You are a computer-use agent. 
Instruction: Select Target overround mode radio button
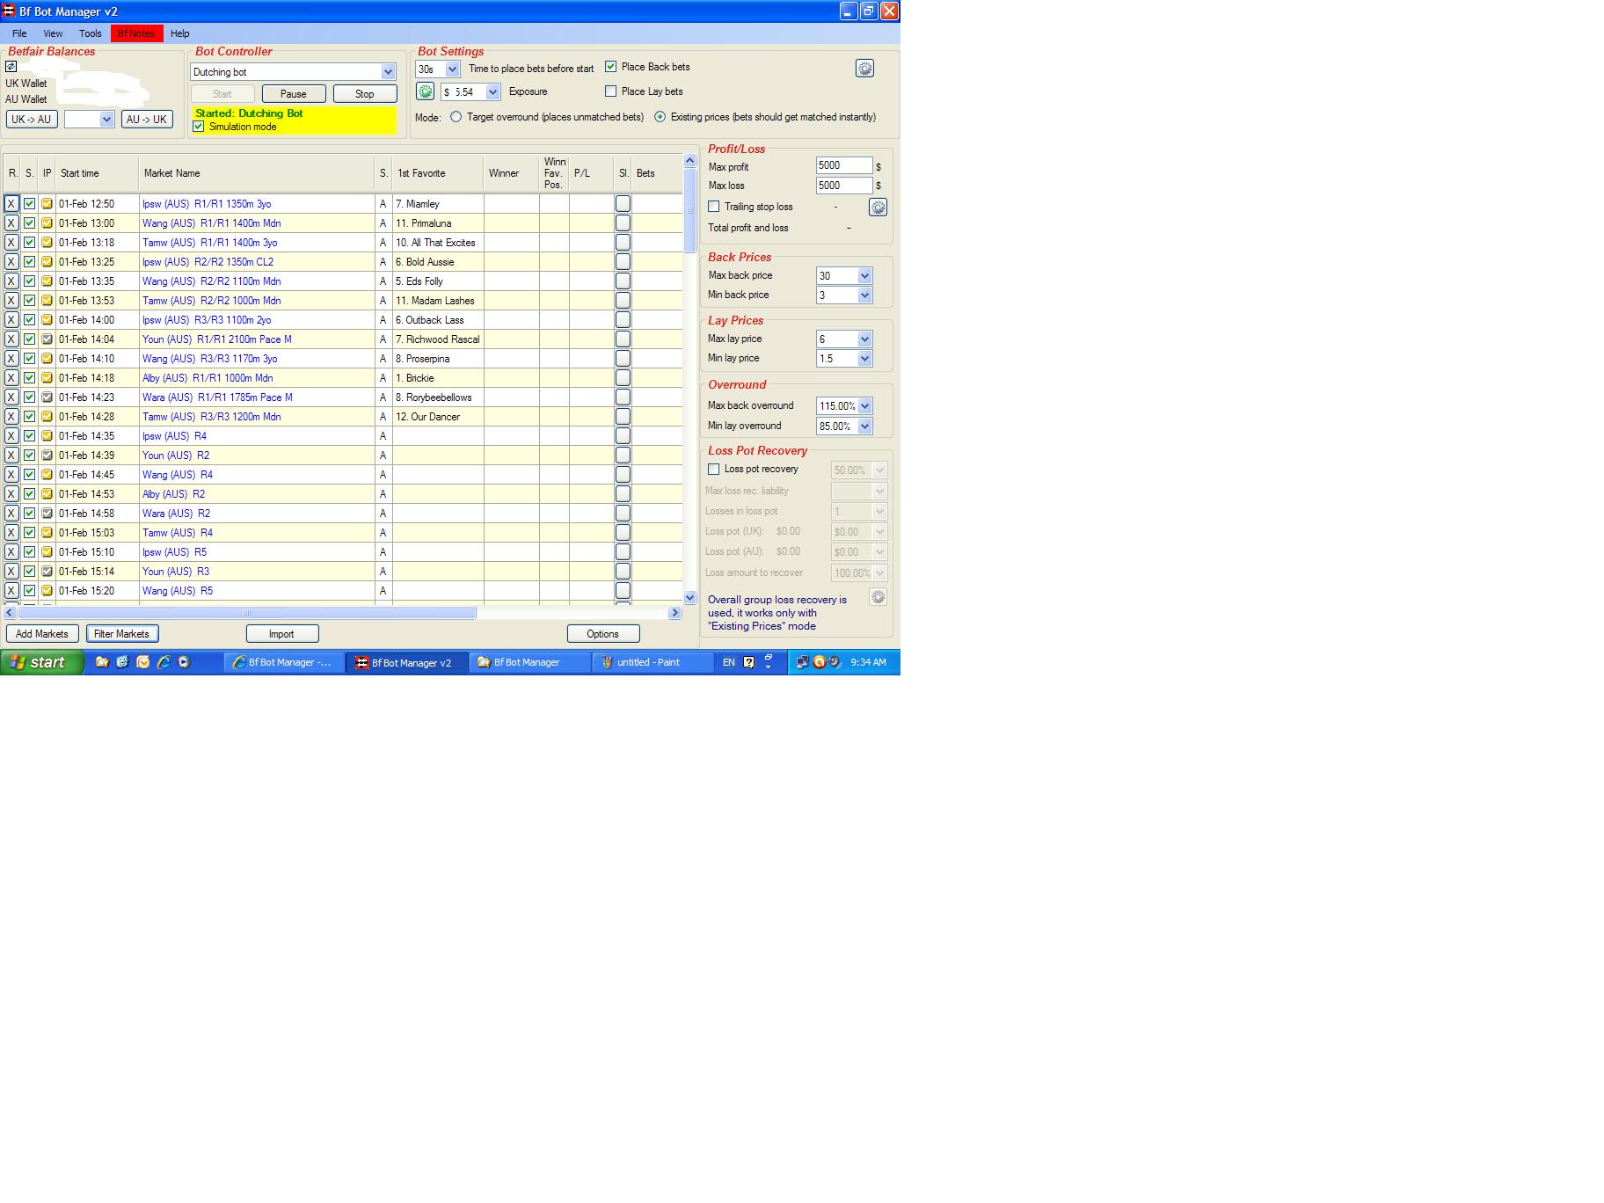pos(456,117)
